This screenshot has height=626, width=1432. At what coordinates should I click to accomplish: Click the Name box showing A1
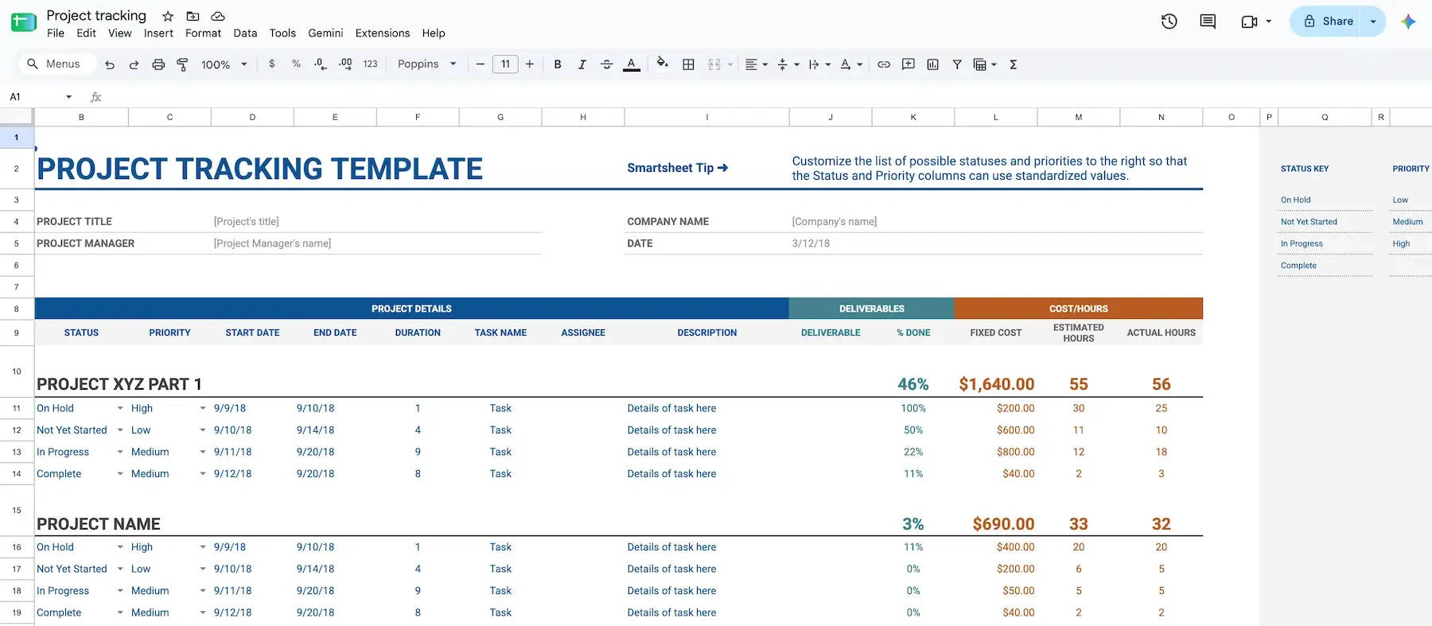pos(40,96)
